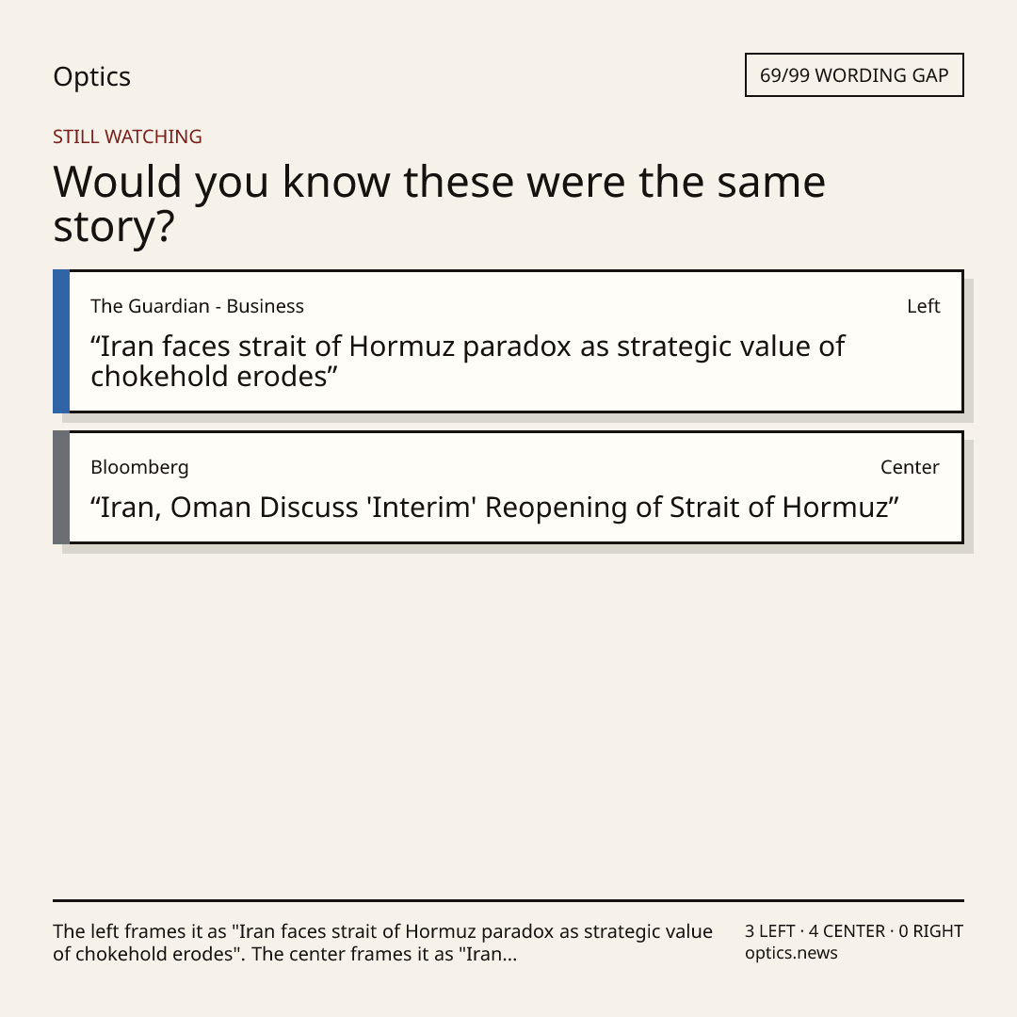This screenshot has width=1017, height=1017.
Task: Click the footer divider line
Action: 508,900
